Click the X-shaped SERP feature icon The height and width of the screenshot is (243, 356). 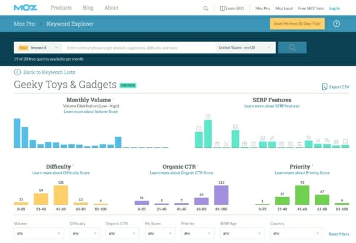[x=226, y=144]
